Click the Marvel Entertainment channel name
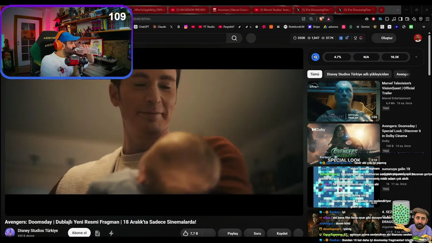This screenshot has height=243, width=432. pos(396,98)
